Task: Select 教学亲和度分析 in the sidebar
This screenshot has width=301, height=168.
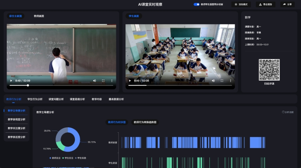Action: [x=16, y=119]
